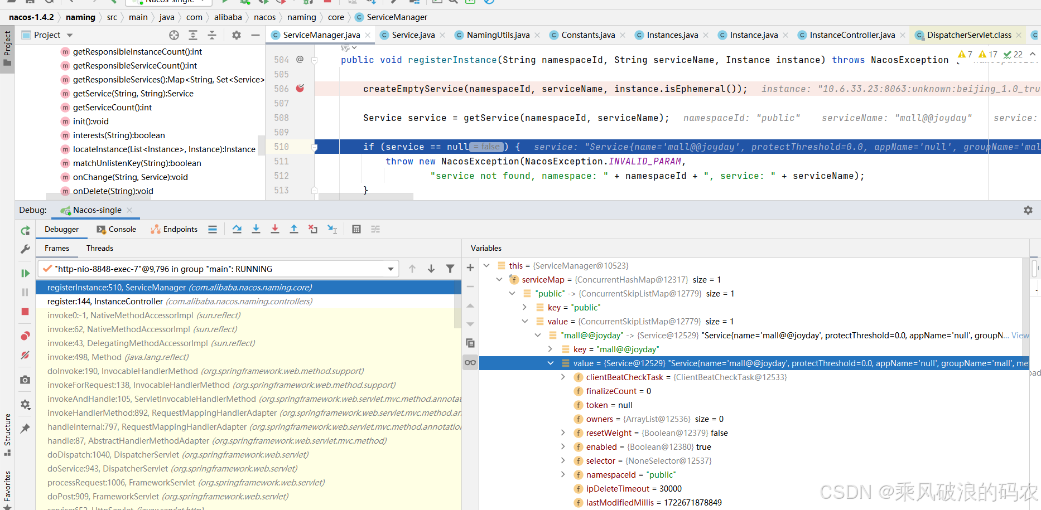Collapse the serviceMap variable node

(x=499, y=280)
